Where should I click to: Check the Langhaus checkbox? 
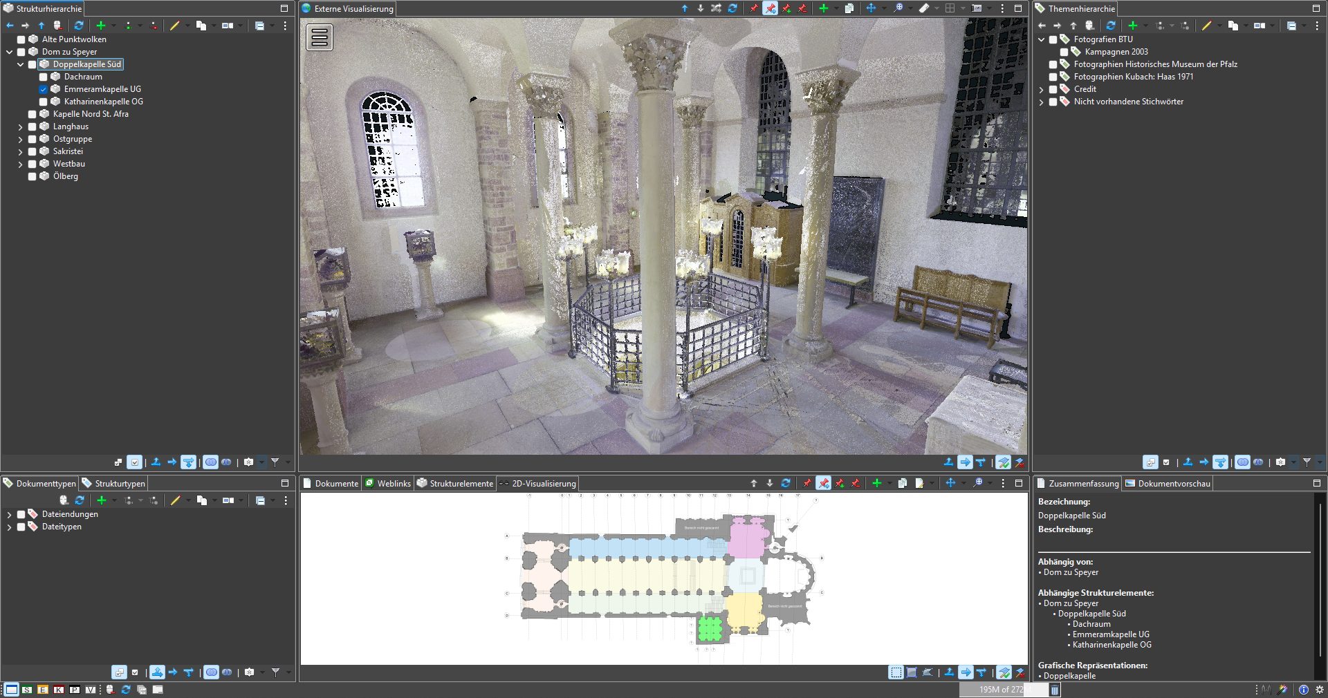[33, 127]
